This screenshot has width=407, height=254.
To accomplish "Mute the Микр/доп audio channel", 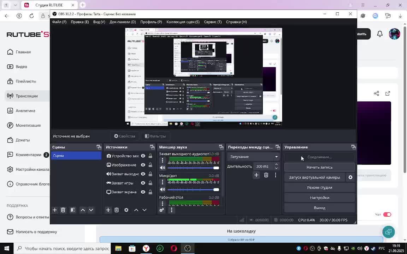I will 163,189.
